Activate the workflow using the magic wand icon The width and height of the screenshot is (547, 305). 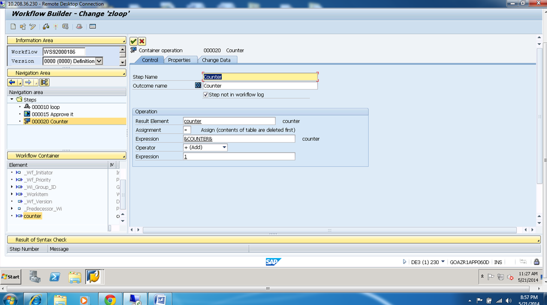(55, 26)
